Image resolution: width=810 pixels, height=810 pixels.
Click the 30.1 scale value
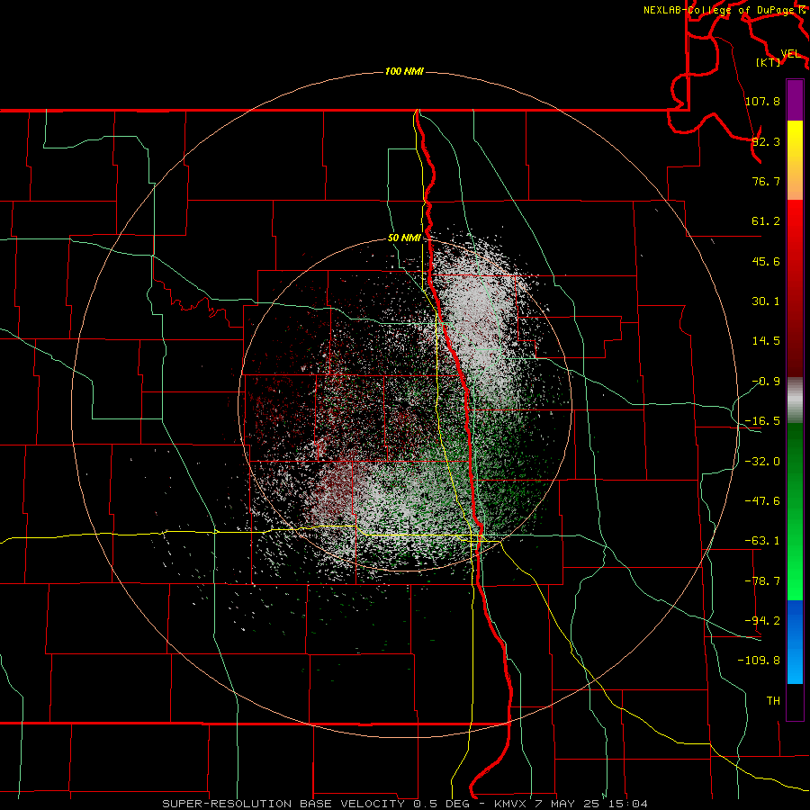[766, 301]
